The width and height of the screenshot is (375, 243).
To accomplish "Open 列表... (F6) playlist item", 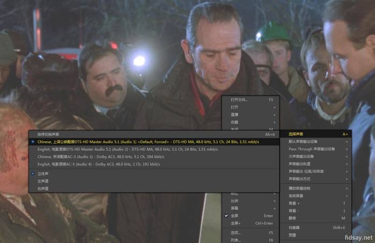I will click(x=251, y=240).
